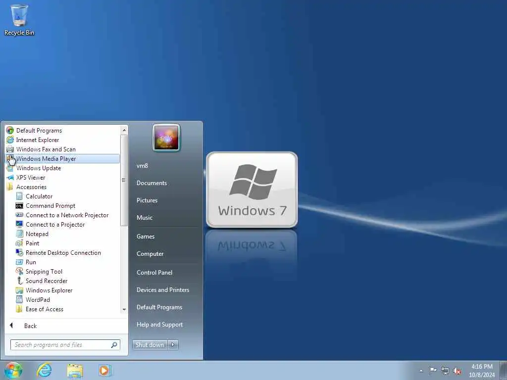Open the vm8 user folder
507x380 pixels.
[142, 165]
